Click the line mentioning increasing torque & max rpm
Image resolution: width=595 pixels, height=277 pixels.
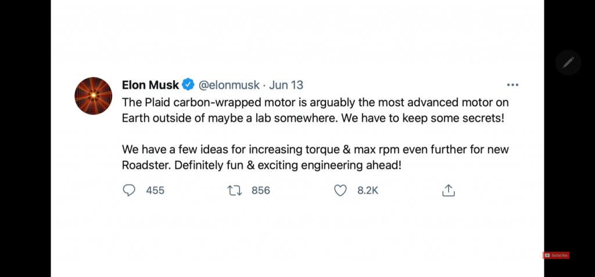tap(314, 149)
